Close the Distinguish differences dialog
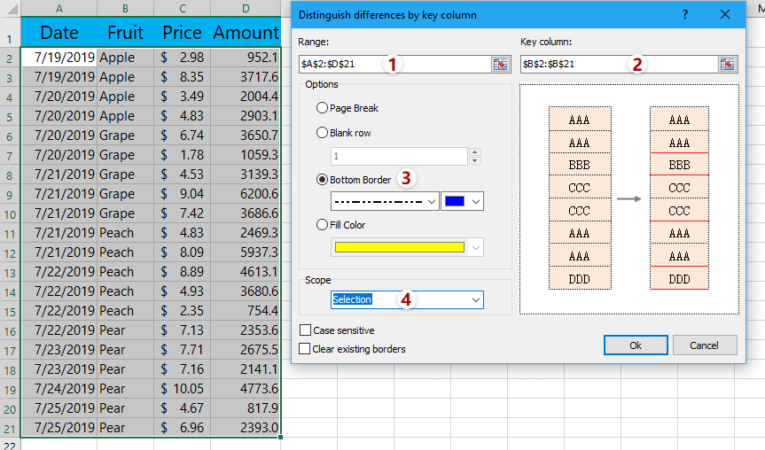The height and width of the screenshot is (450, 765). (x=725, y=15)
